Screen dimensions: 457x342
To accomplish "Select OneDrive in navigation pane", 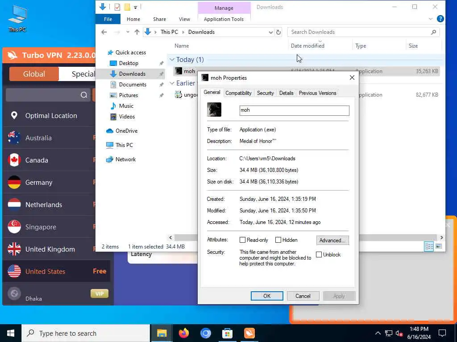I will 126,131.
